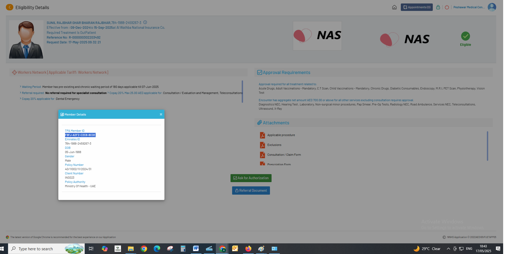Open the Windows notification center icon
Viewport: 509px width, 254px height.
498,249
